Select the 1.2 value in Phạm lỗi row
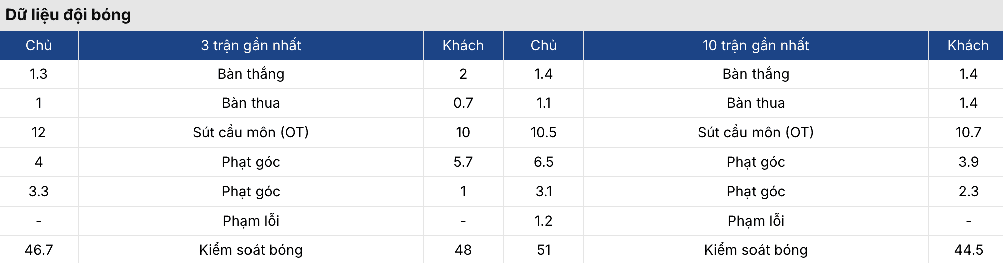 pos(543,221)
